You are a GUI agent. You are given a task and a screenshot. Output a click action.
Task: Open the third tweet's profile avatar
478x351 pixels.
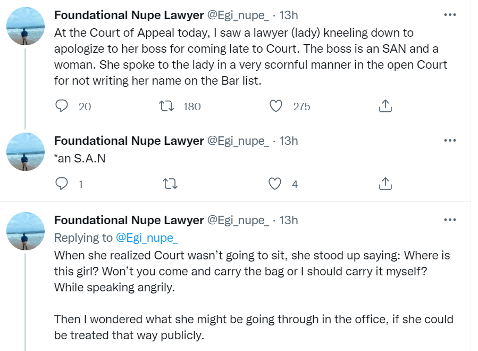(26, 232)
